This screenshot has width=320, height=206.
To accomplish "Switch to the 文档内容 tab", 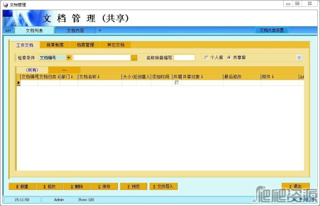I will (75, 31).
